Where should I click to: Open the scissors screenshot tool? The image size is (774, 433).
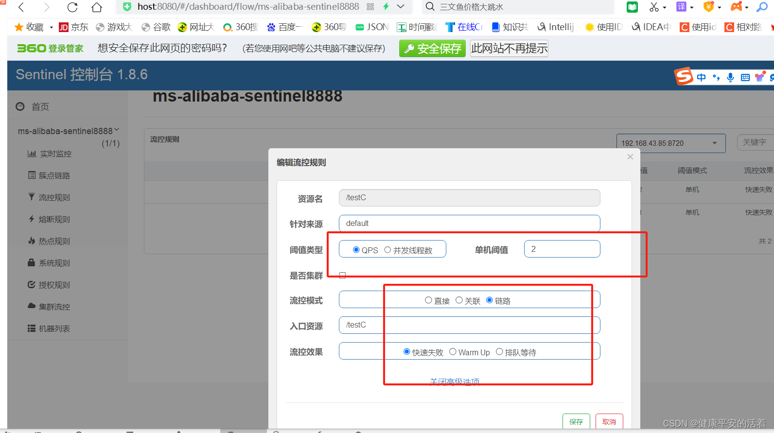click(x=654, y=7)
